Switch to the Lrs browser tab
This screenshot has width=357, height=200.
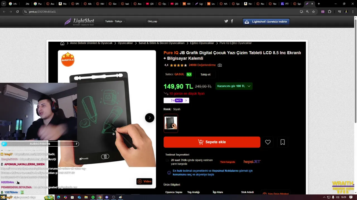point(211,4)
